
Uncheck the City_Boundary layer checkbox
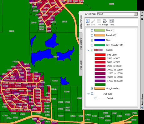tap(92, 88)
